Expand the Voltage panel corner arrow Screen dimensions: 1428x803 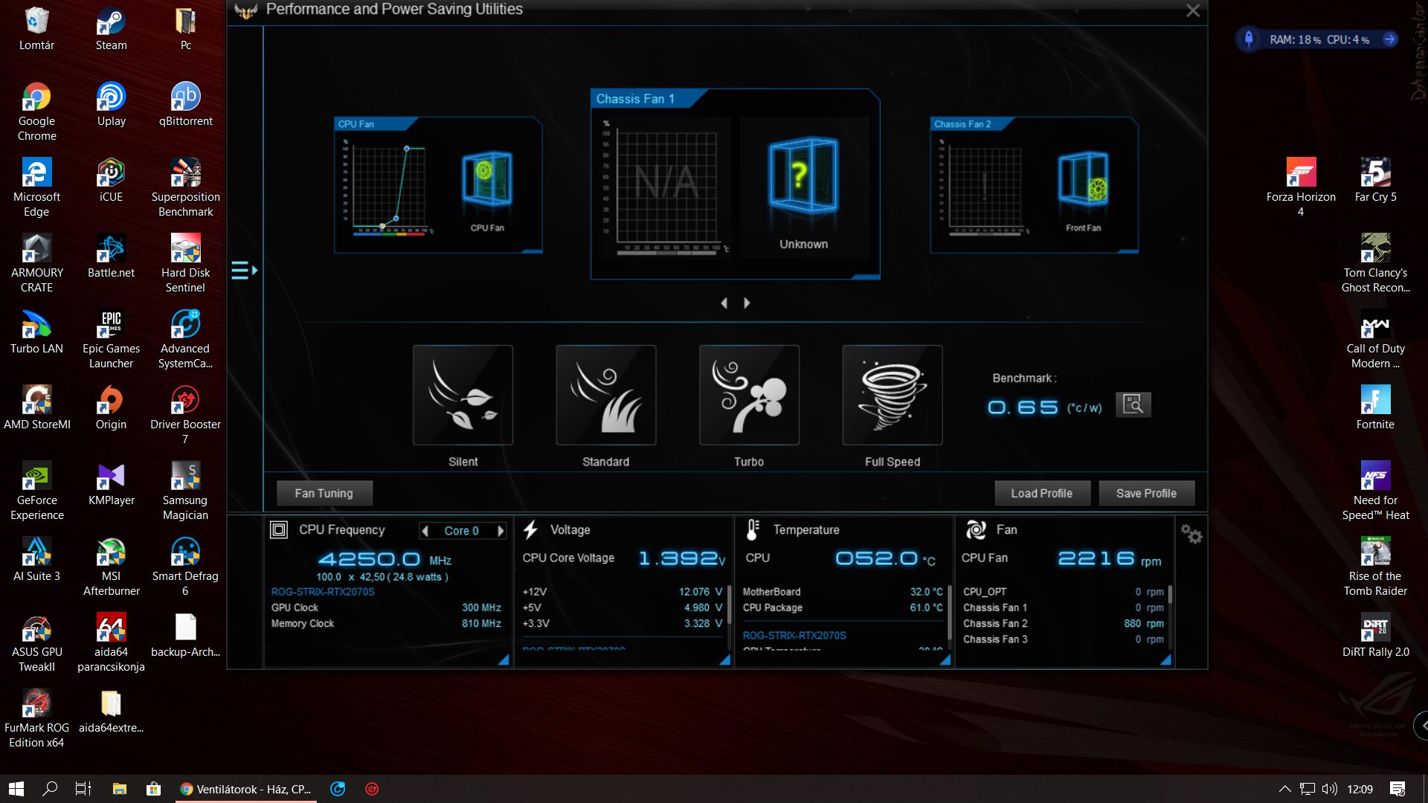pos(724,660)
